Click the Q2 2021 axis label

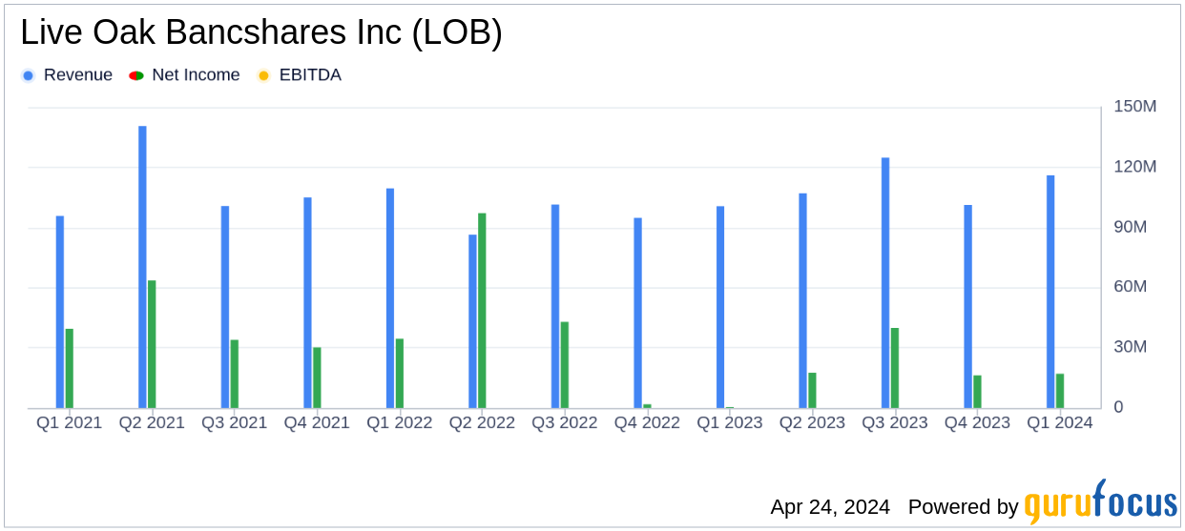pyautogui.click(x=152, y=422)
